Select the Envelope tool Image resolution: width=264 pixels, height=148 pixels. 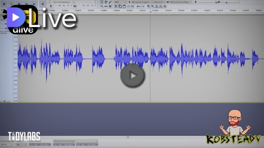coord(106,2)
